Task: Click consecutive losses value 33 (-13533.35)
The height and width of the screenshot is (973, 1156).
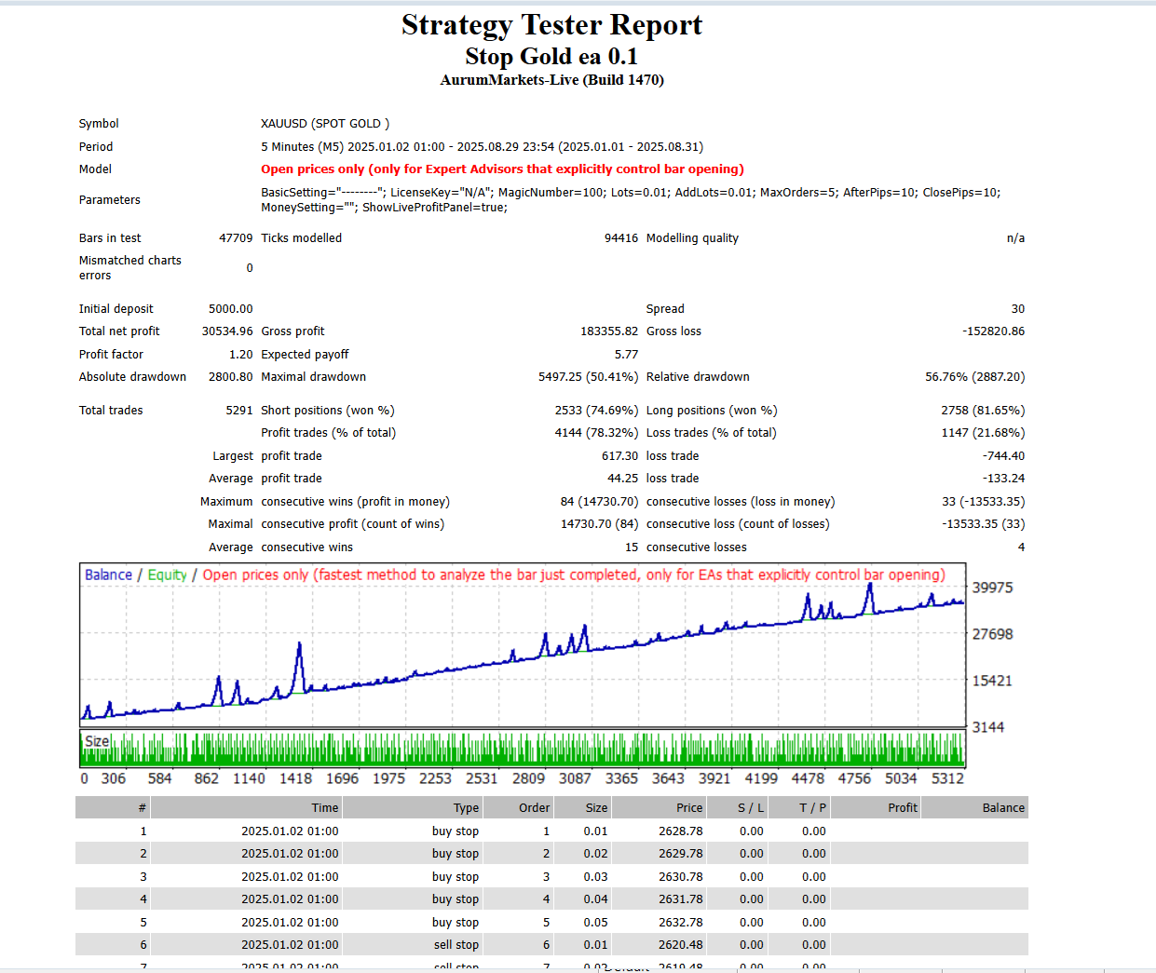Action: click(x=984, y=502)
